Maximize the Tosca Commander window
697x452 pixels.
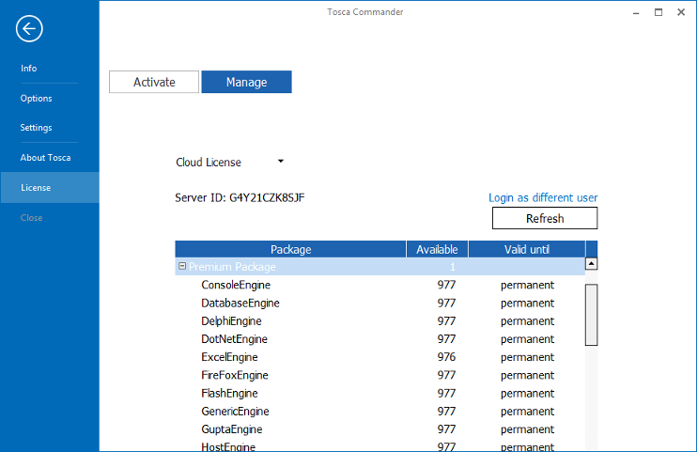click(658, 12)
